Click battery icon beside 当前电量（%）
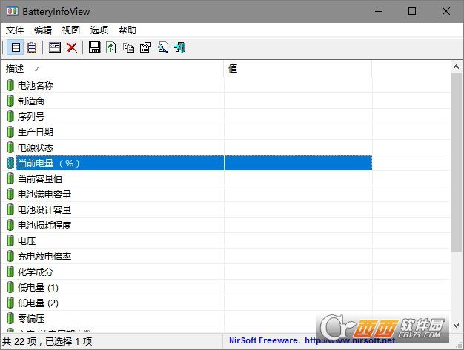Viewport: 464px width, 350px height. 10,163
